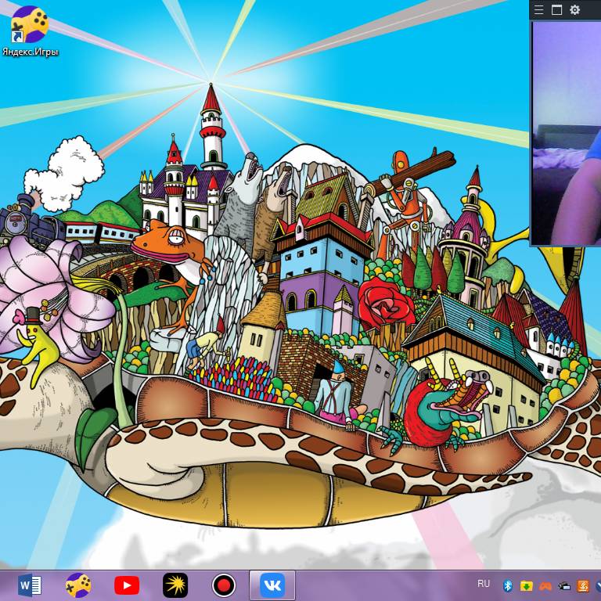
Task: Open the orange Java tray icon
Action: click(583, 585)
